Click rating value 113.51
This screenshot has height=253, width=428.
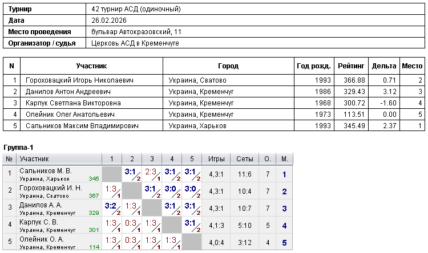[x=354, y=115]
